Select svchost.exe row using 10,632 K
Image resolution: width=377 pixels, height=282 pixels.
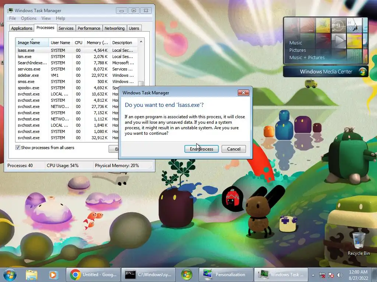(x=67, y=94)
